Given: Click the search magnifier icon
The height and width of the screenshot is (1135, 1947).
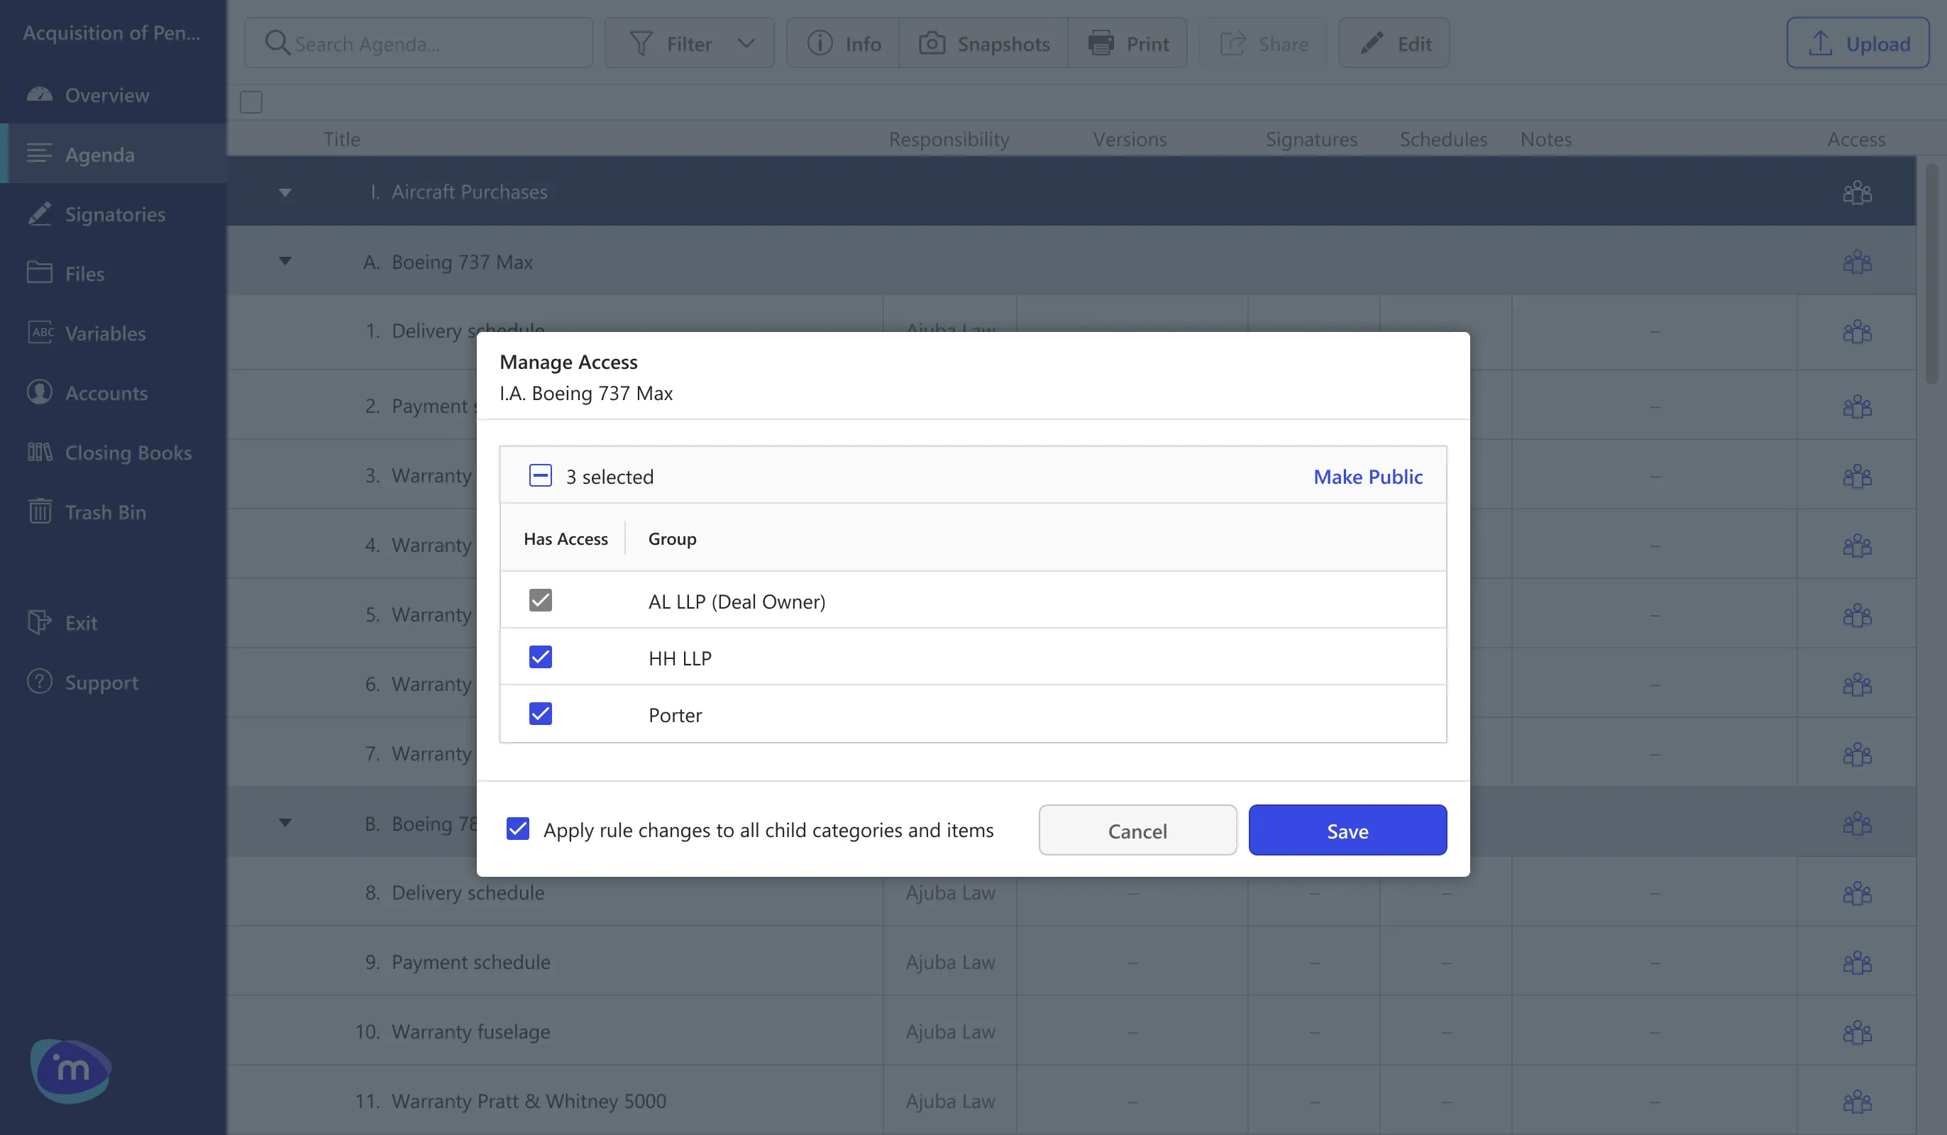Looking at the screenshot, I should click(277, 43).
